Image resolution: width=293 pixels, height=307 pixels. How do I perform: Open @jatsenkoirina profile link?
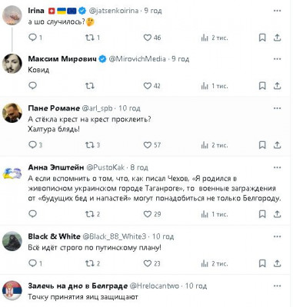click(114, 11)
